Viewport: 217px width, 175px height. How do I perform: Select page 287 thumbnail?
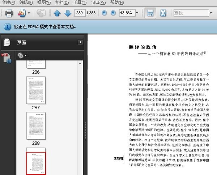pyautogui.click(x=36, y=90)
